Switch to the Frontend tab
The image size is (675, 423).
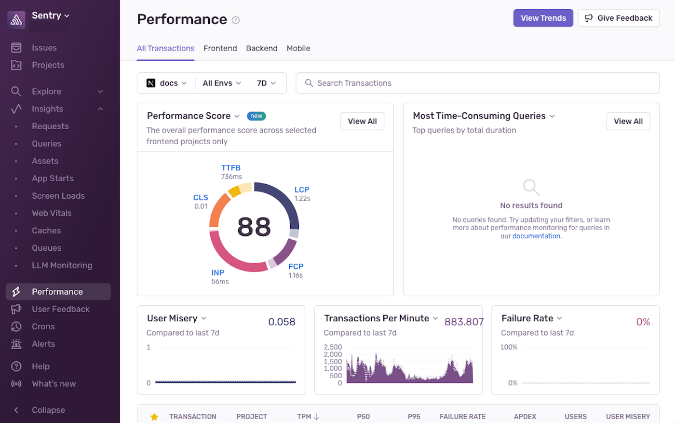pyautogui.click(x=220, y=48)
